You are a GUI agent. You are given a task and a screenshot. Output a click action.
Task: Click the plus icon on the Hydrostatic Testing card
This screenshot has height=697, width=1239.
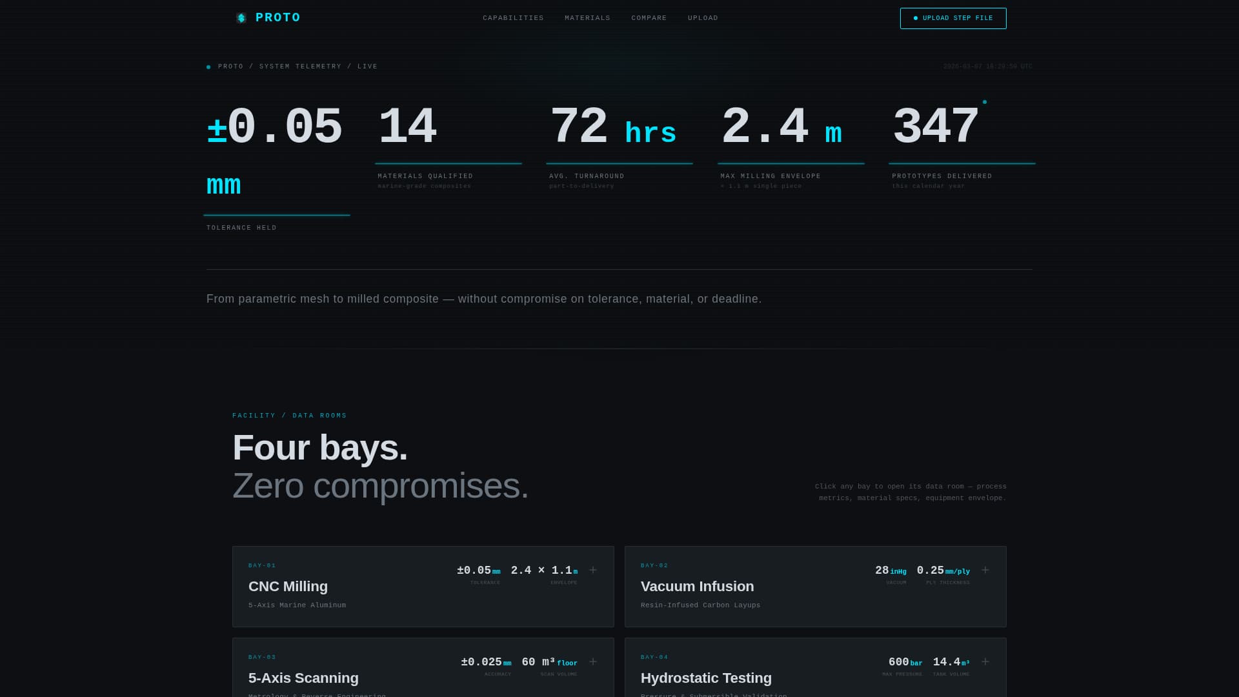pos(985,662)
